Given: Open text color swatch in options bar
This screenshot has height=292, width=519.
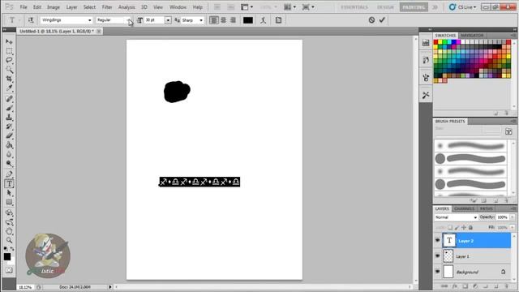Looking at the screenshot, I should (x=248, y=20).
